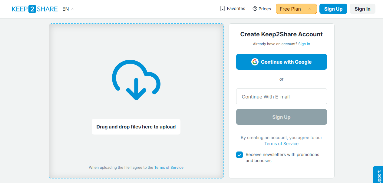Click the Create Keep2Share Account heading

[282, 34]
